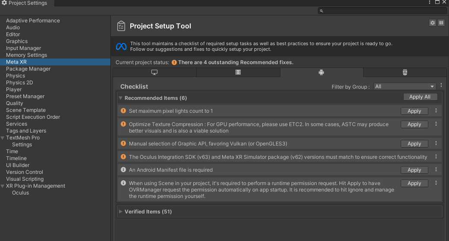Collapse the Recommended Items section
Screen dimensions: 449x241
point(121,98)
